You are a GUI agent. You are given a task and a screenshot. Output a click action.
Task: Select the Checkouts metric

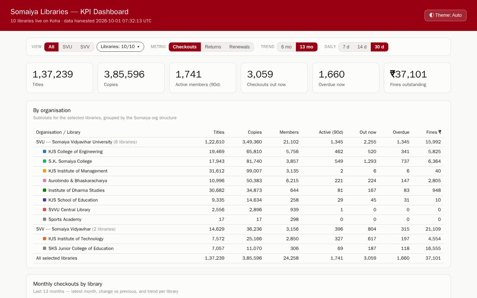[x=185, y=47]
